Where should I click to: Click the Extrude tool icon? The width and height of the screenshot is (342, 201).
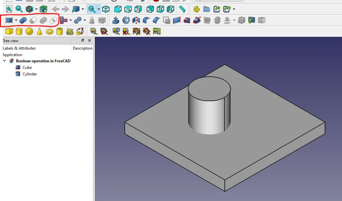[x=116, y=20]
